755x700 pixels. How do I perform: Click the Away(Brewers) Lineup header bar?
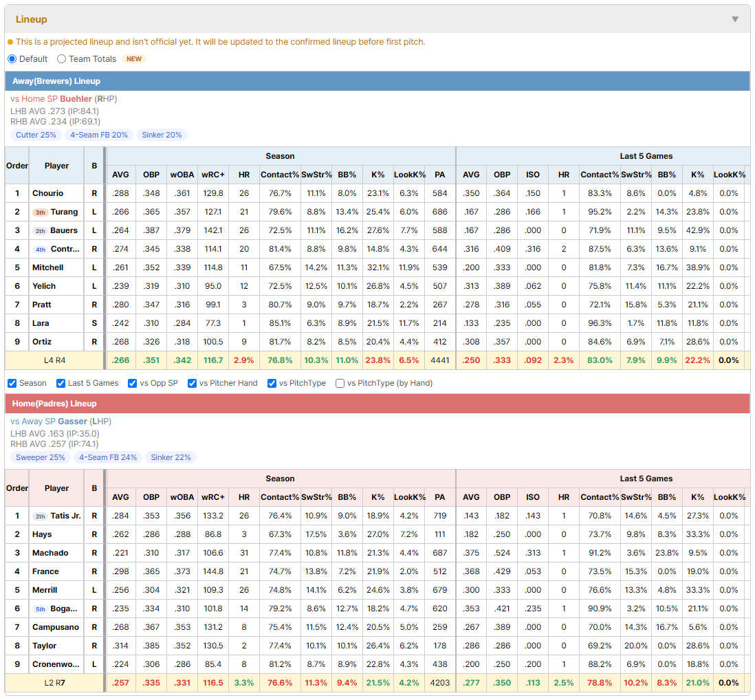(377, 81)
